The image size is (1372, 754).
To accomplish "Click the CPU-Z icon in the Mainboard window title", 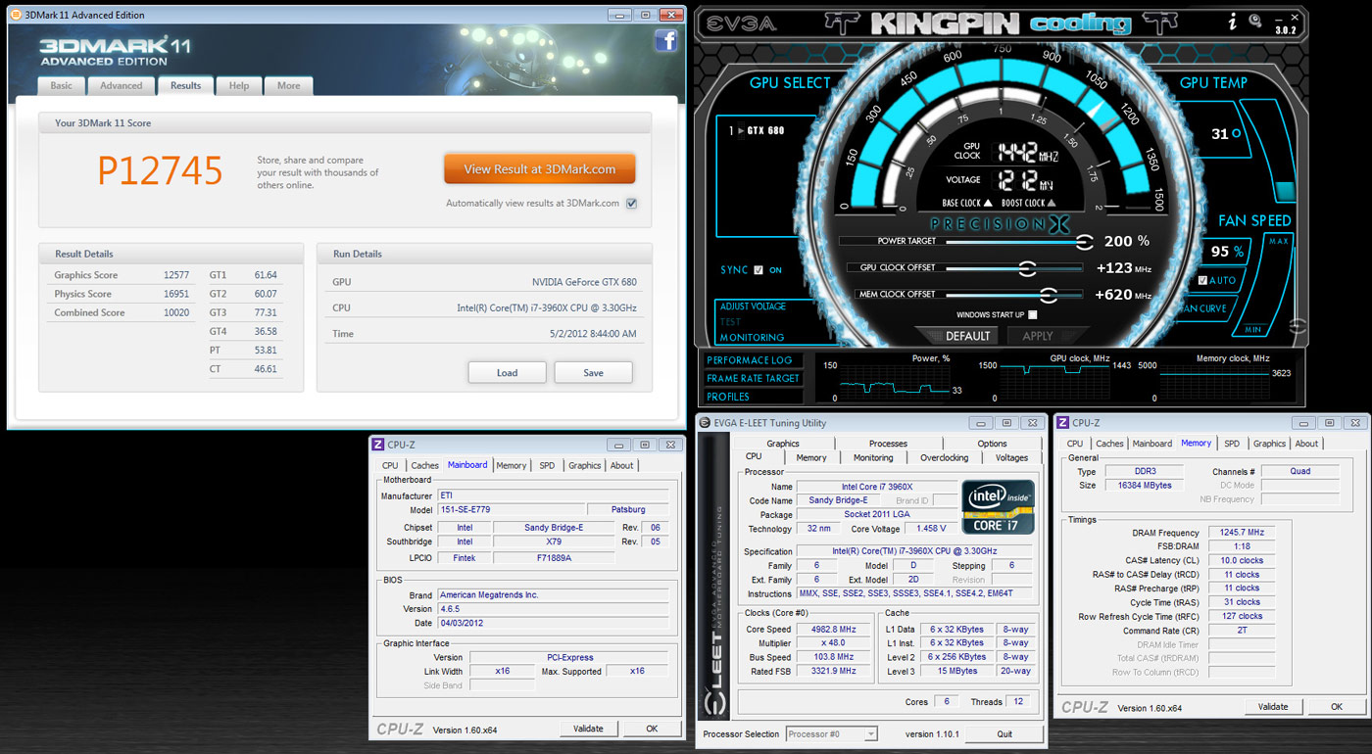I will click(378, 445).
